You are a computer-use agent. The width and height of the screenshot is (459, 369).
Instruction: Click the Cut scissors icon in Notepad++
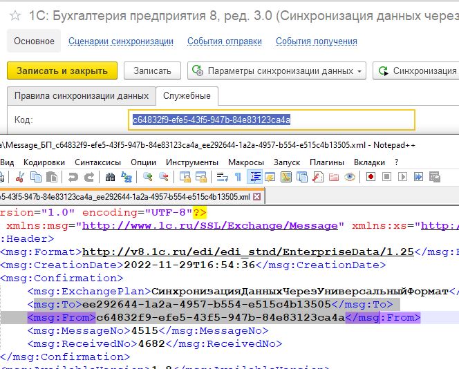(x=20, y=177)
